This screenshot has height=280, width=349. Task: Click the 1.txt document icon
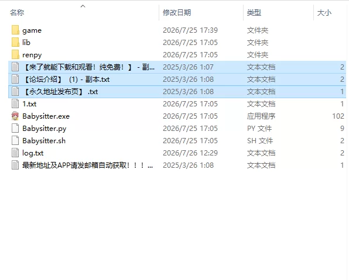pyautogui.click(x=15, y=104)
